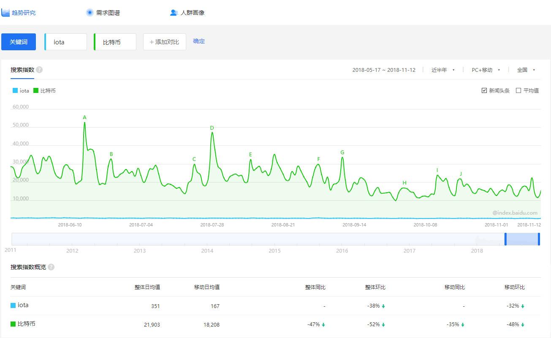Click the 需求图谱 circular icon
This screenshot has width=551, height=338.
[90, 13]
